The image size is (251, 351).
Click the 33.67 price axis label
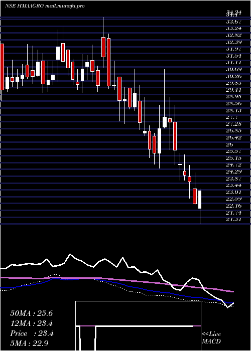233,22
